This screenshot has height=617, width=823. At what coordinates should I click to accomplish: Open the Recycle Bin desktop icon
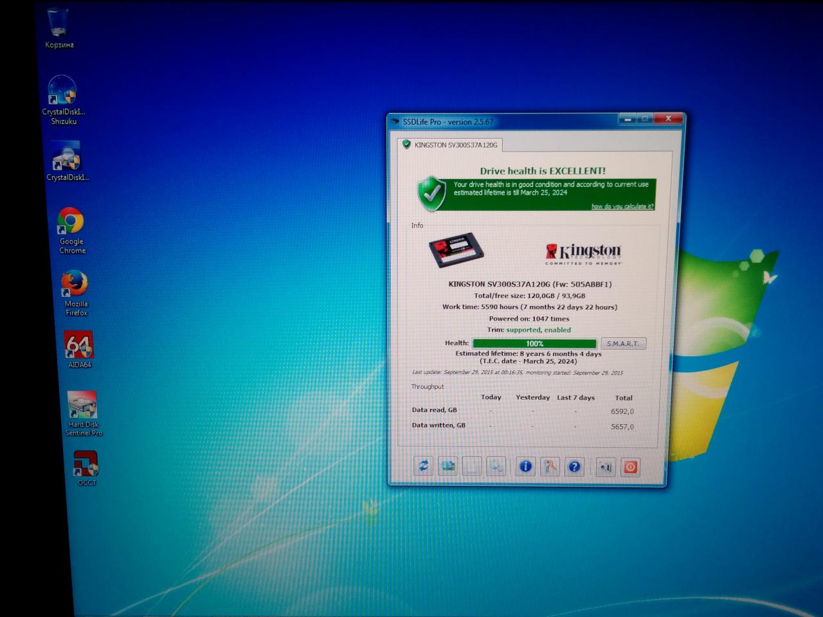pos(59,24)
